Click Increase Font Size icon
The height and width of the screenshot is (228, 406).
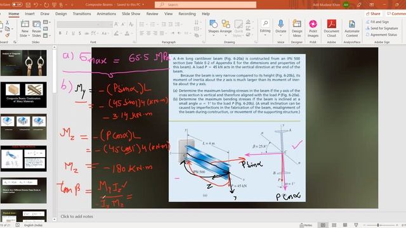tap(116, 25)
